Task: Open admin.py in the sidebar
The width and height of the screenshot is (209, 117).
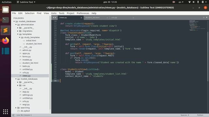Action: (x=27, y=50)
